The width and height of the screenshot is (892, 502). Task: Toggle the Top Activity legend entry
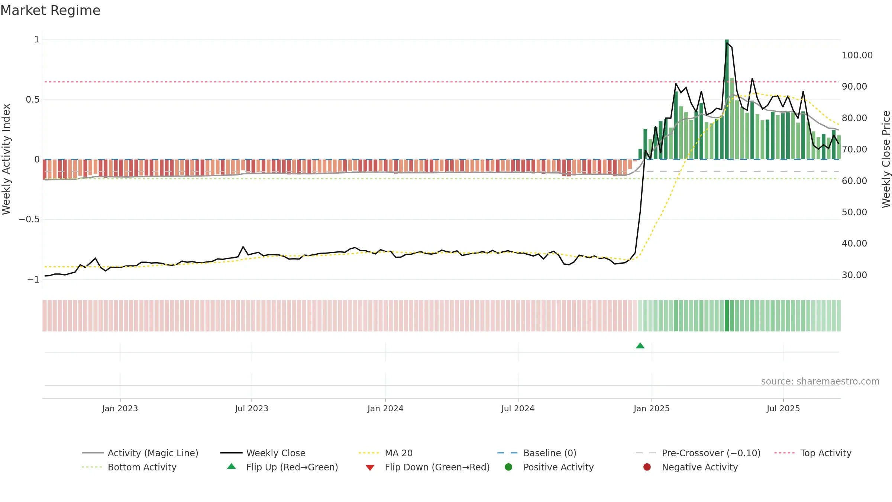coord(812,453)
